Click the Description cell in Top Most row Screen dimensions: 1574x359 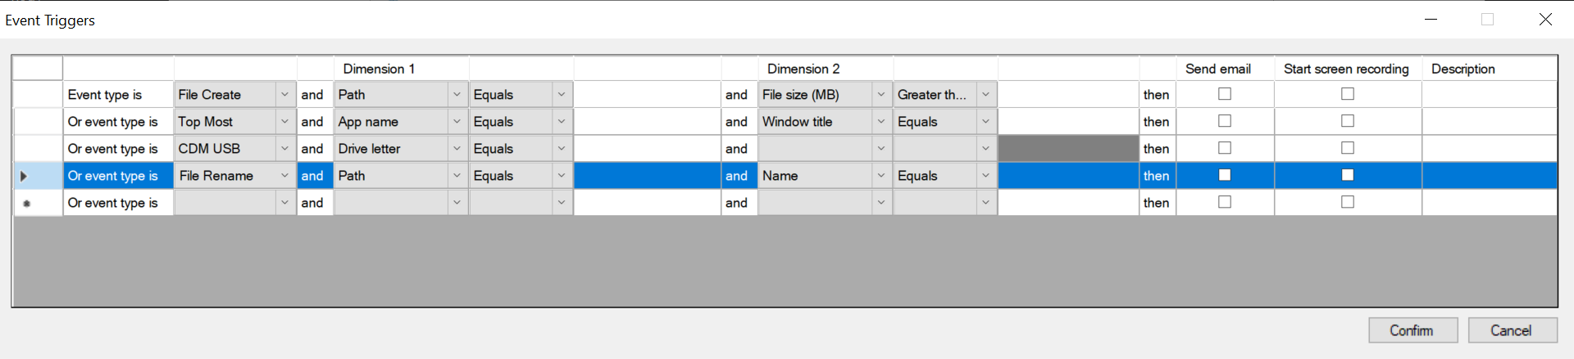click(x=1489, y=122)
